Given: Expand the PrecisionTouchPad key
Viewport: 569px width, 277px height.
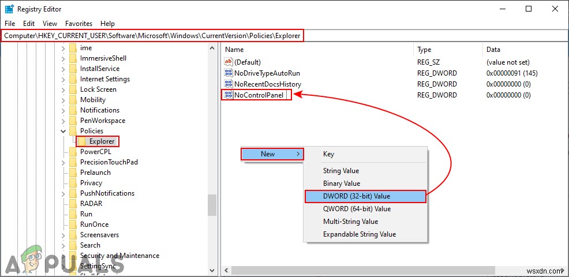Looking at the screenshot, I should [x=63, y=162].
